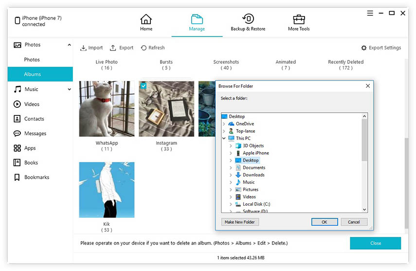Click the Books sidebar icon

tap(17, 163)
